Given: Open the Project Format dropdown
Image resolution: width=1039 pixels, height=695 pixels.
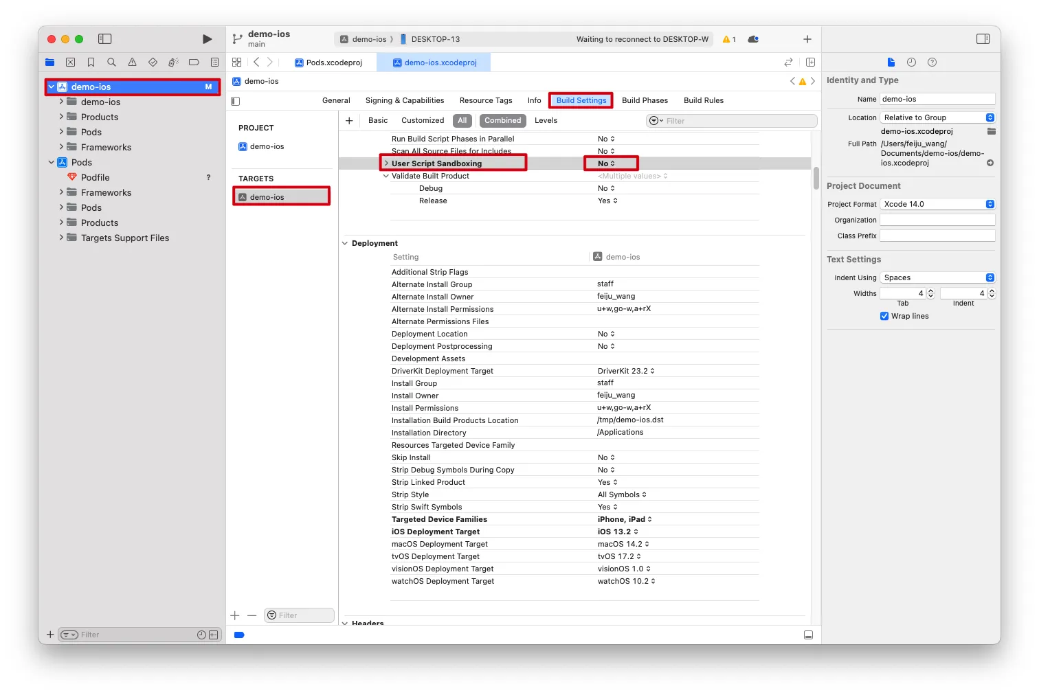Looking at the screenshot, I should click(937, 204).
